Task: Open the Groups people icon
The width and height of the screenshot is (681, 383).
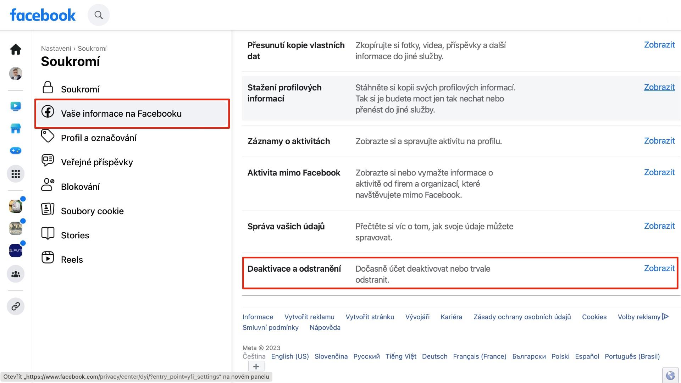Action: tap(16, 274)
